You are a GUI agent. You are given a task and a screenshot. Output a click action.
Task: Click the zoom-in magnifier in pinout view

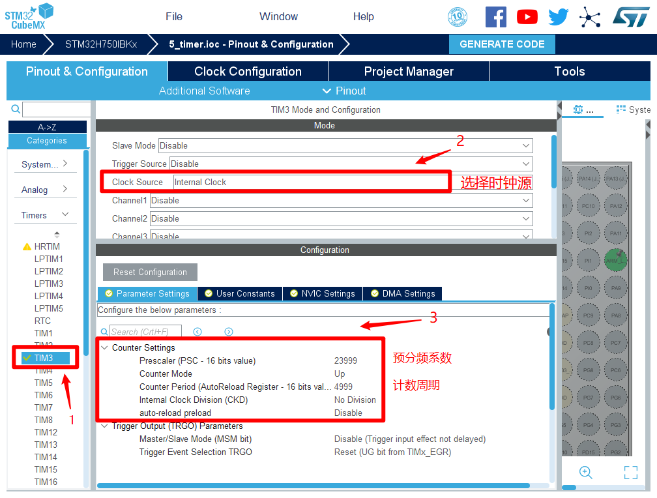click(x=585, y=473)
